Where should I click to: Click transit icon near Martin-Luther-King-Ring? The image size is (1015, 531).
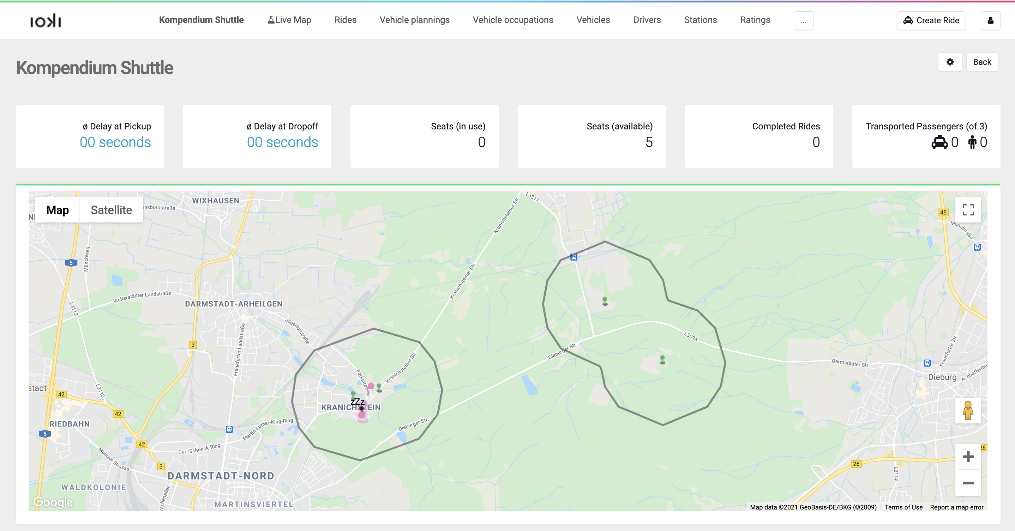[229, 429]
